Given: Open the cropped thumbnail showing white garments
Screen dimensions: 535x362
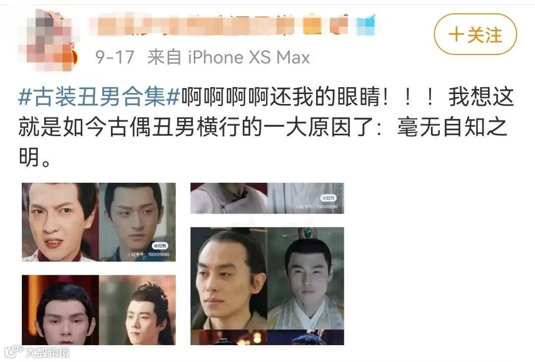Looking at the screenshot, I should click(267, 198).
